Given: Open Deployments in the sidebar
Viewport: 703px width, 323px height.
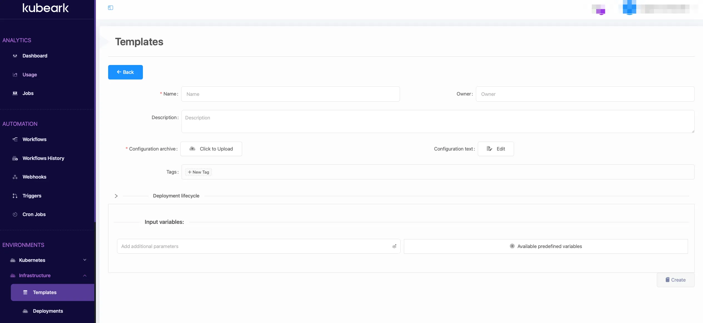Looking at the screenshot, I should 48,311.
